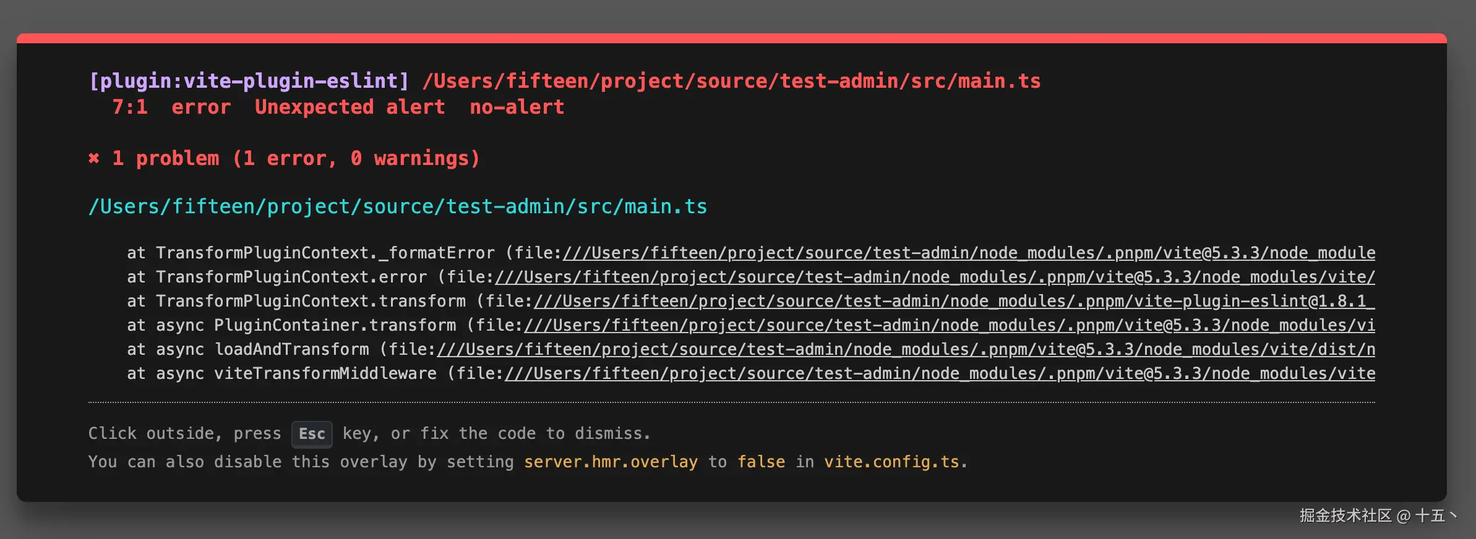Click the '1 problem (1 error, 0 warnings)' summary
1476x539 pixels.
pos(296,159)
